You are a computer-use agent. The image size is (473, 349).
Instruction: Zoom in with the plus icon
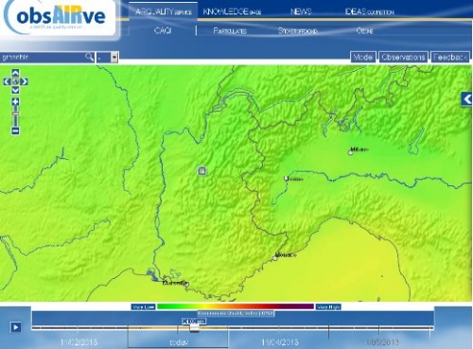[x=15, y=102]
